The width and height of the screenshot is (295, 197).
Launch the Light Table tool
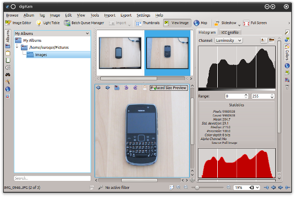48,23
